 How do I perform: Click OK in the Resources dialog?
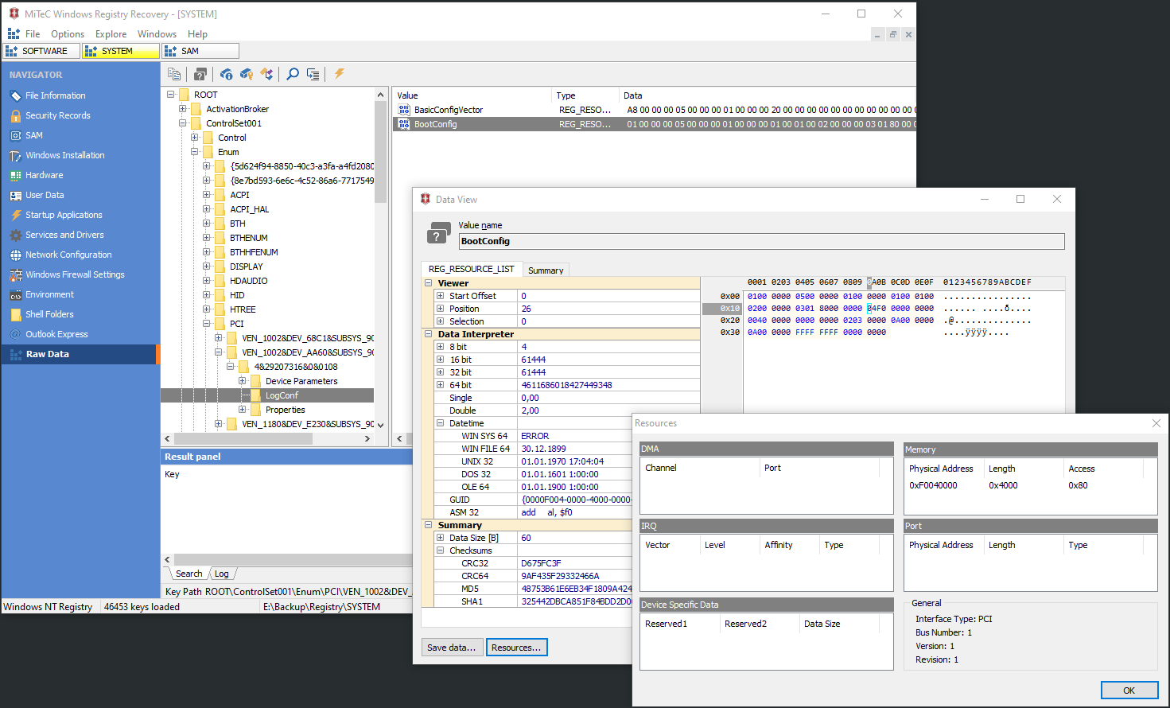point(1129,690)
